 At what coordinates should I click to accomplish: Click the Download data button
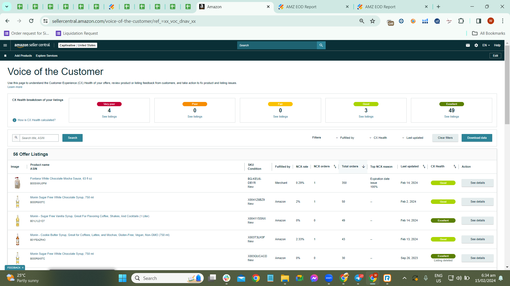coord(477,138)
